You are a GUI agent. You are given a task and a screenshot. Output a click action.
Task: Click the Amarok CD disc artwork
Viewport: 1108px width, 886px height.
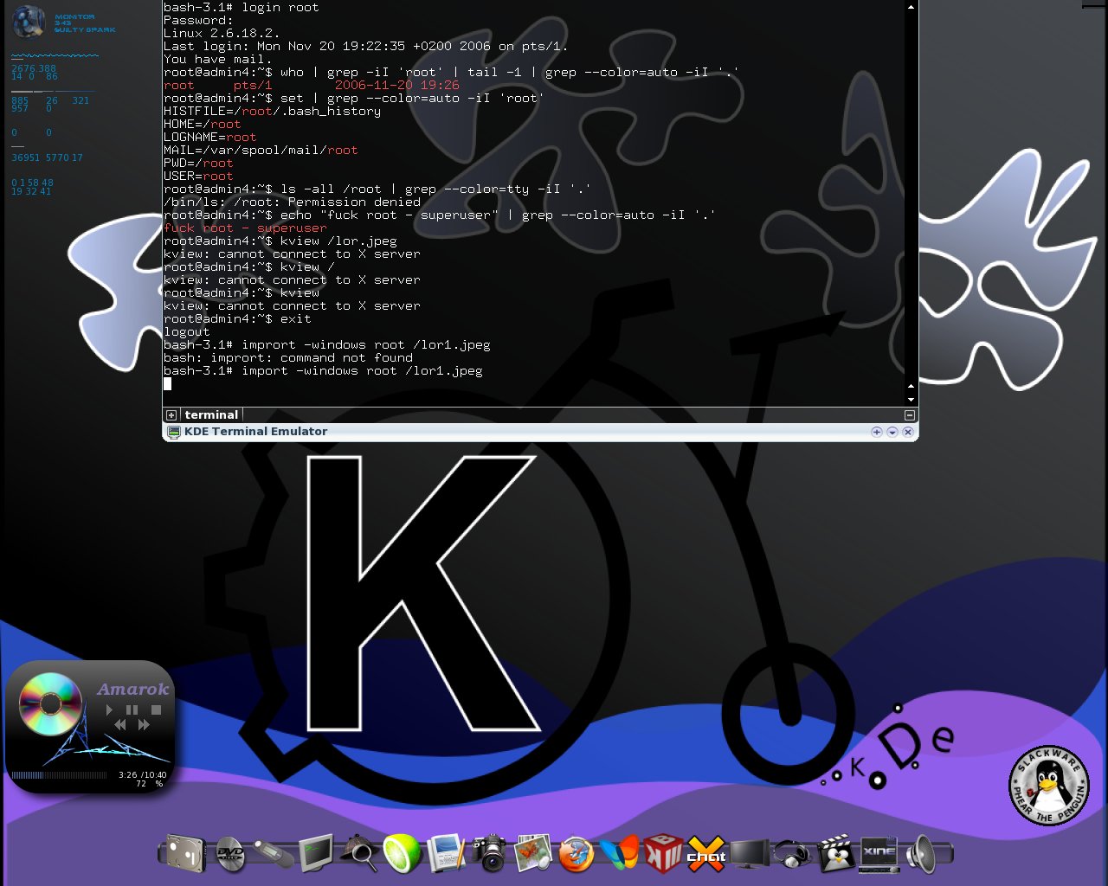pos(50,704)
